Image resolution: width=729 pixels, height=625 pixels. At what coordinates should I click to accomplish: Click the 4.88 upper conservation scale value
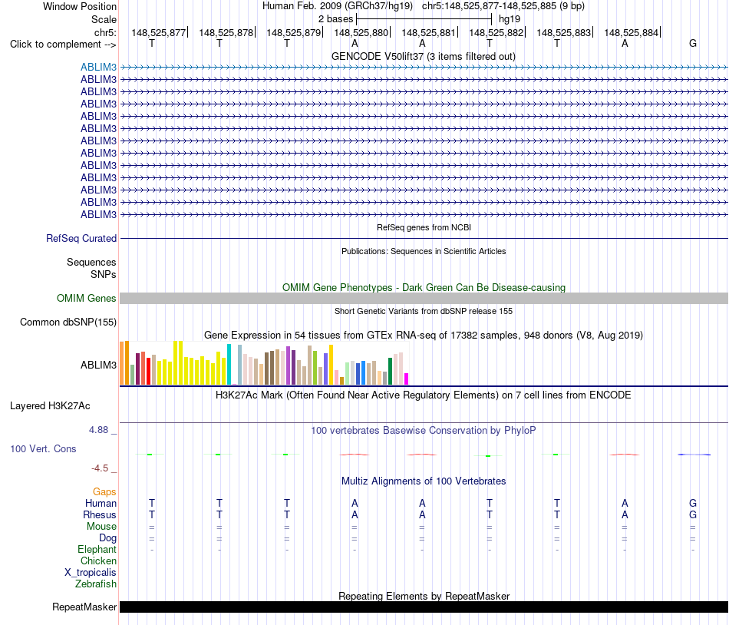pyautogui.click(x=98, y=430)
